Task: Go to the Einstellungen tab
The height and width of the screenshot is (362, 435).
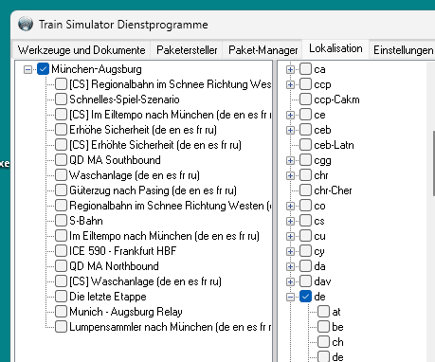Action: pos(403,50)
